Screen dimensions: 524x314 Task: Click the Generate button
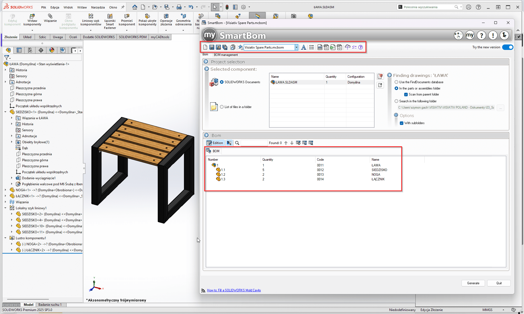473,283
